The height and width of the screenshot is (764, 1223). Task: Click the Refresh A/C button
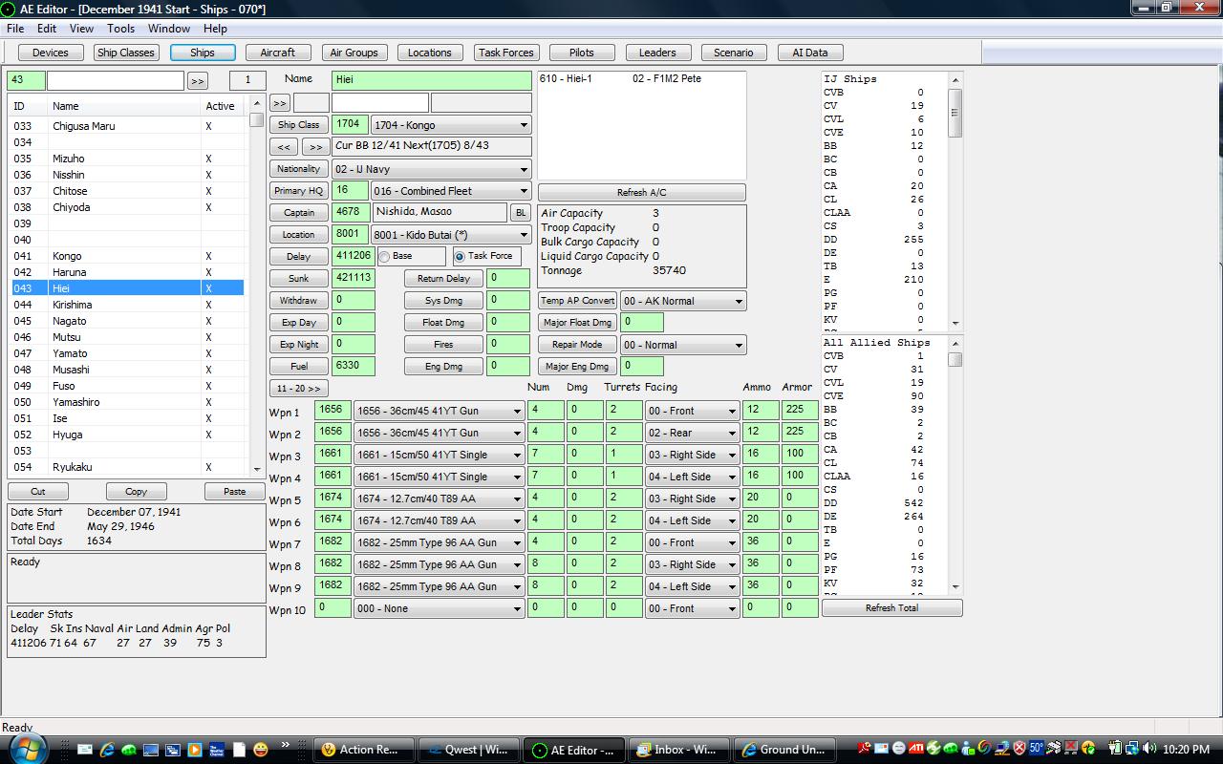[x=641, y=192]
